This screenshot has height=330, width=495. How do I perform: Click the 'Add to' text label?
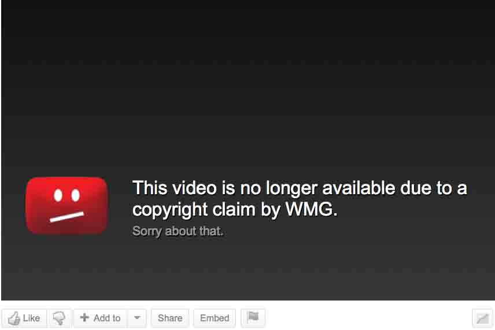coord(107,318)
